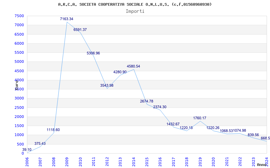Viewport: 270px width, 168px height.
Task: Select the 1220.18 data label
Action: pyautogui.click(x=186, y=128)
